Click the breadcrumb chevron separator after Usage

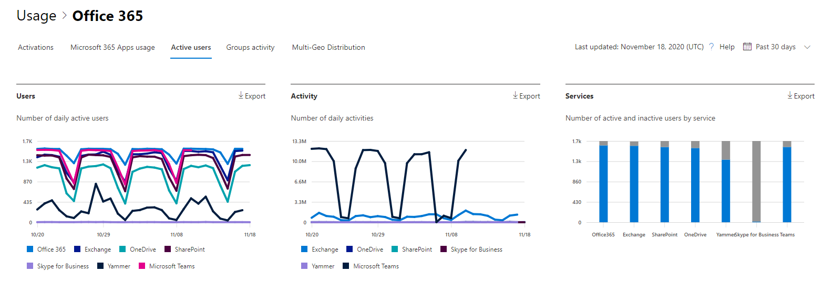click(x=65, y=16)
